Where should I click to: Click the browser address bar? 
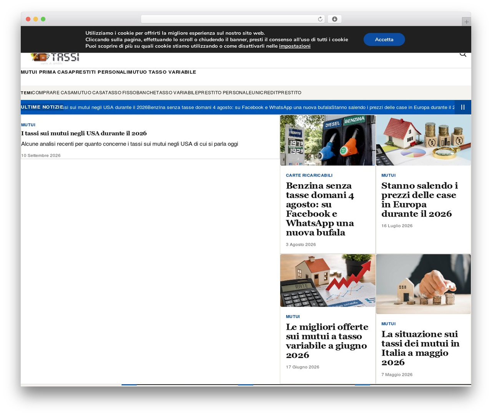tap(233, 19)
